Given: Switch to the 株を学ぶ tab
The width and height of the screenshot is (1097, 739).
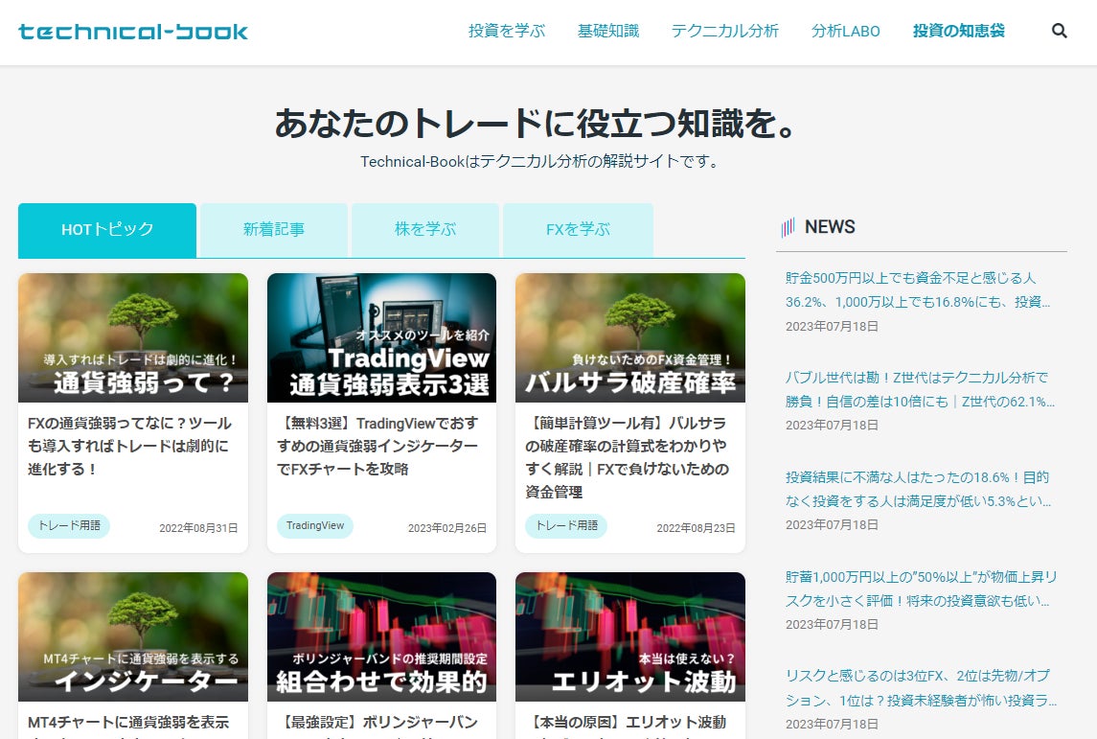Looking at the screenshot, I should 424,230.
